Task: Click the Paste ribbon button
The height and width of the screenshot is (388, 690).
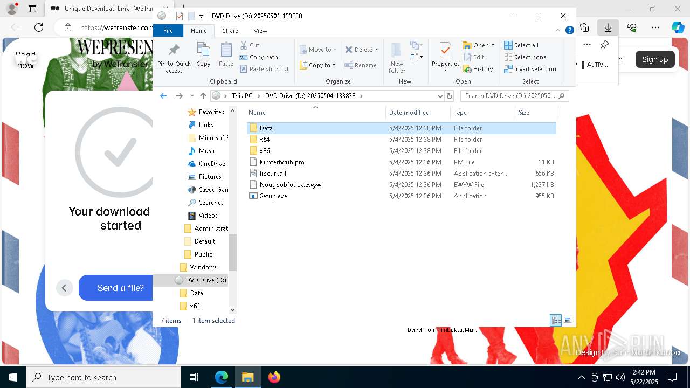Action: point(226,55)
